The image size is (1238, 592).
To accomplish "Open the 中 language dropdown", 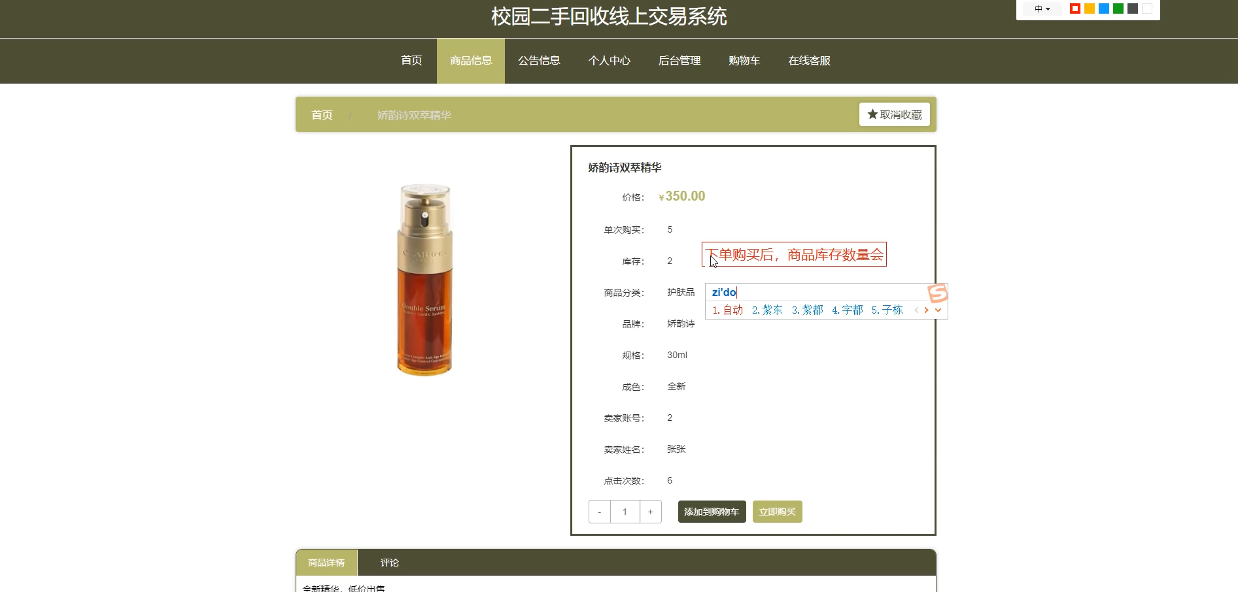I will pos(1042,9).
